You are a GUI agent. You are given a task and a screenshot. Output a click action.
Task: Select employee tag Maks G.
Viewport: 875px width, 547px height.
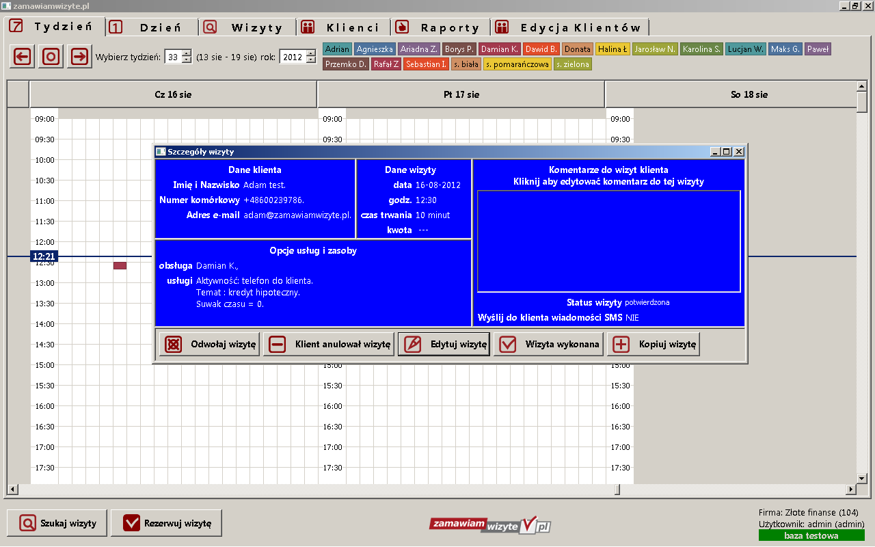(785, 49)
